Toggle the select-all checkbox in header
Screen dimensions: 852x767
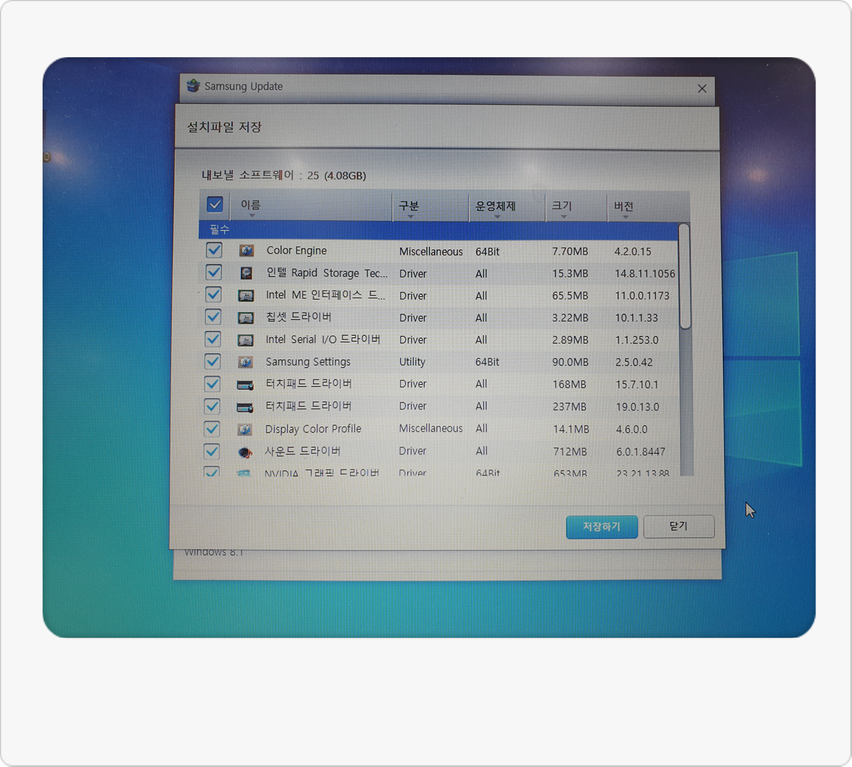click(214, 204)
